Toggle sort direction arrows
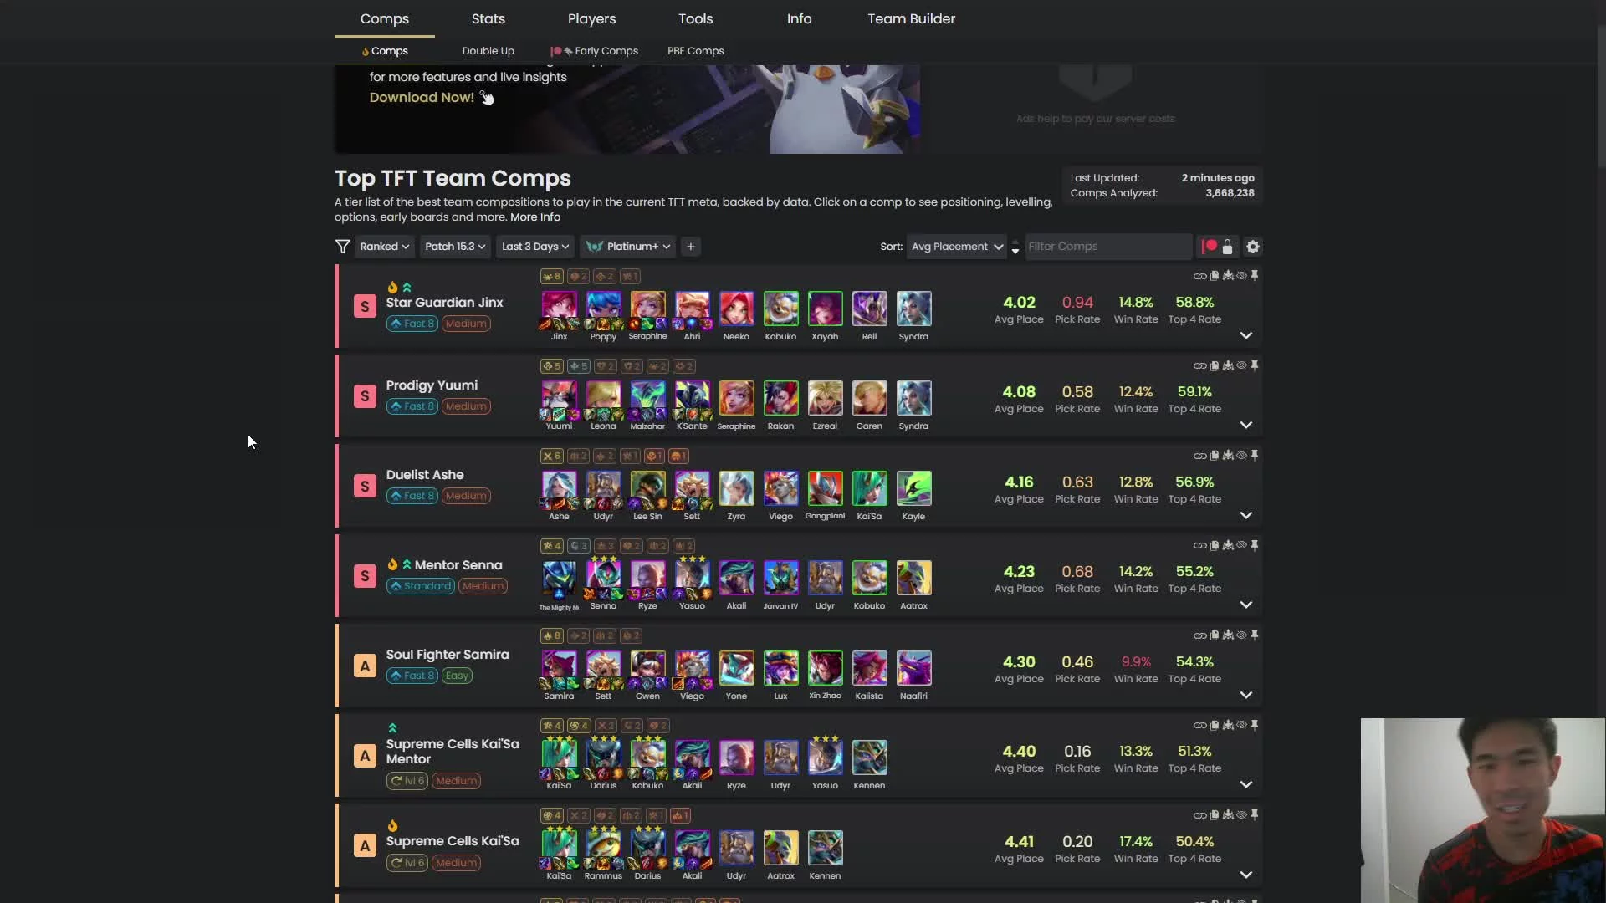This screenshot has width=1606, height=903. [x=1015, y=247]
